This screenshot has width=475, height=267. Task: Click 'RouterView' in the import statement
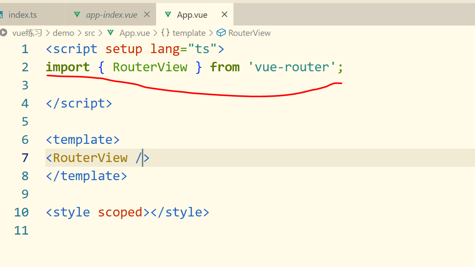[150, 67]
